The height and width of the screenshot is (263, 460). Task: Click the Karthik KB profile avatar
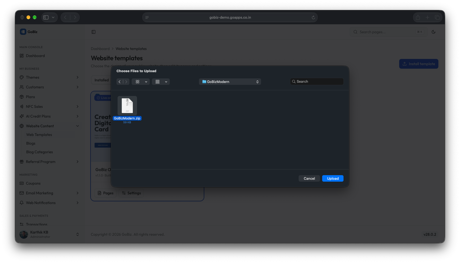tap(24, 234)
